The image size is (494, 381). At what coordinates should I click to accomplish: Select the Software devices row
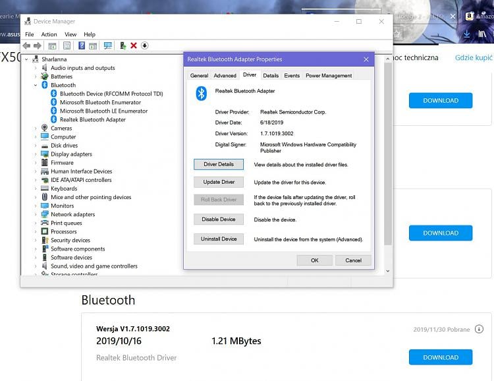[x=72, y=257]
